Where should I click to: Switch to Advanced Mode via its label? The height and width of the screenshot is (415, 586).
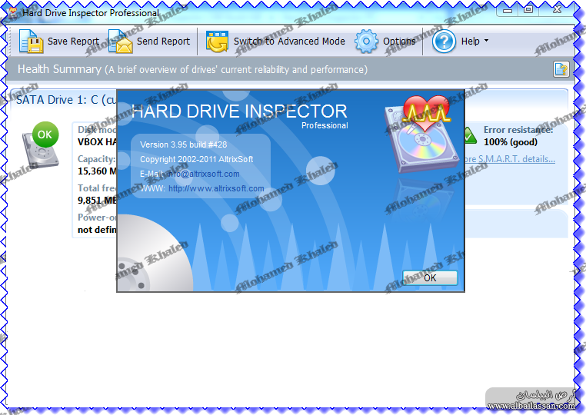(289, 41)
